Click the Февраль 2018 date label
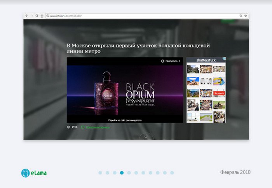Viewport: 272px width, 188px height. pyautogui.click(x=235, y=172)
